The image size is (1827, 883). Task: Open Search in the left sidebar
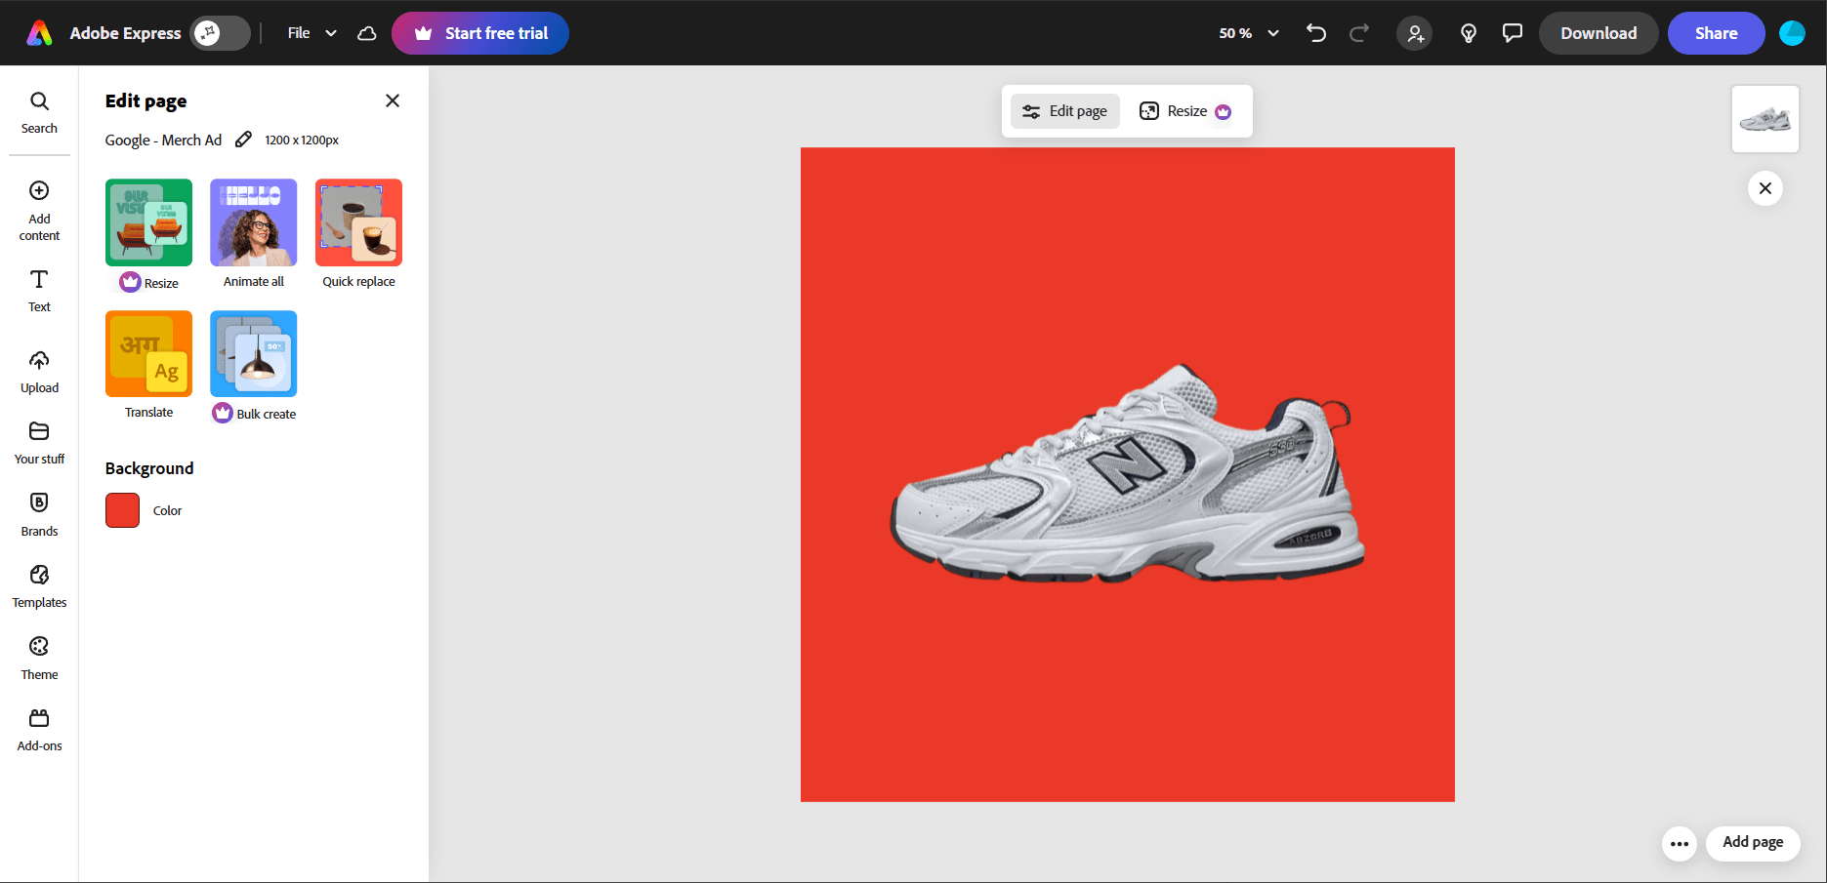point(39,113)
